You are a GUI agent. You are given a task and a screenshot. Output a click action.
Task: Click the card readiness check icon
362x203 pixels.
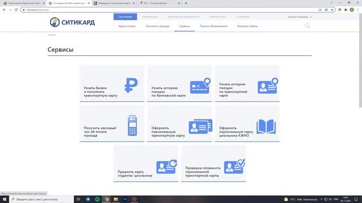coord(234,166)
